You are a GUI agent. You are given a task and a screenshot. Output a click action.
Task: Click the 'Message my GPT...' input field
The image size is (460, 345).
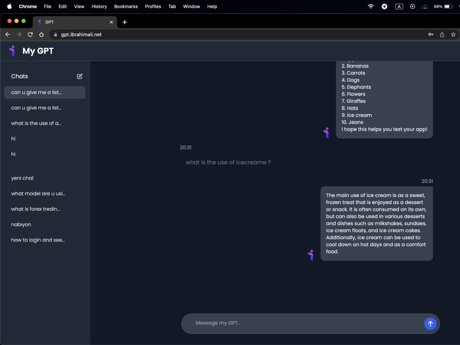(276, 323)
